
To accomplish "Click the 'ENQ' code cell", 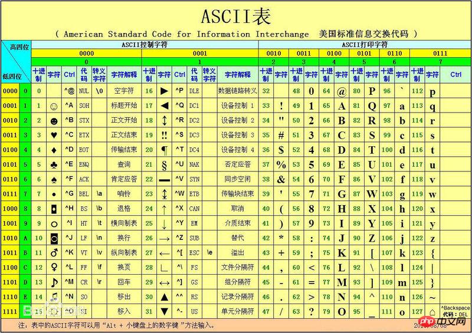I will coord(84,164).
